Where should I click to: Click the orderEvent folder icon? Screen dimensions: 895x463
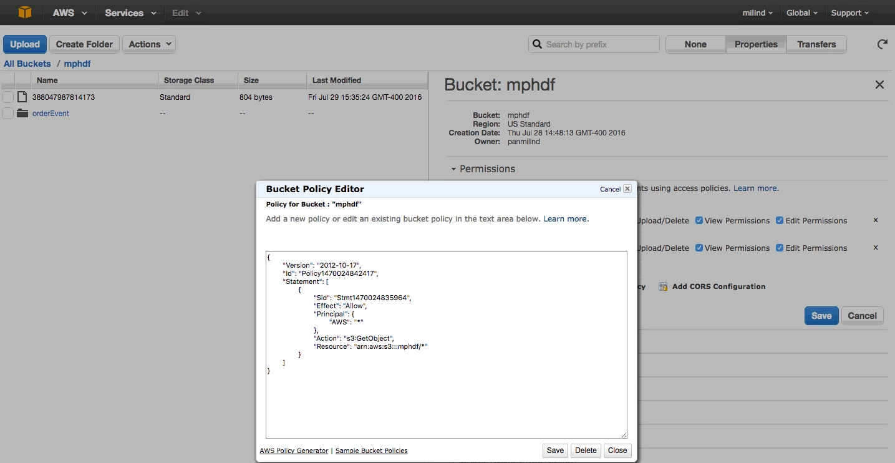pyautogui.click(x=22, y=113)
